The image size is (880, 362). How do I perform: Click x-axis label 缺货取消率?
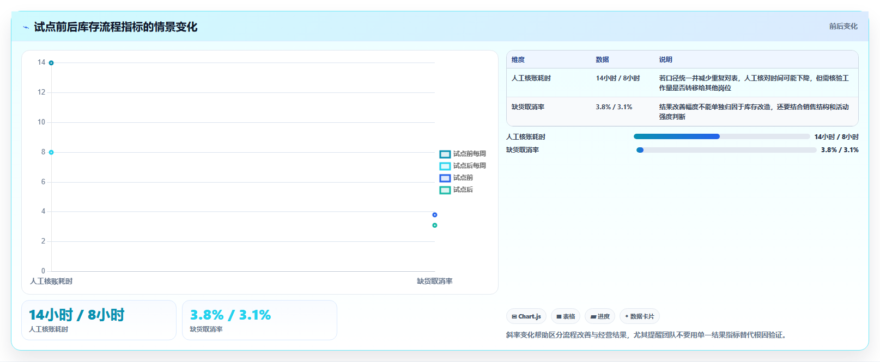[435, 281]
